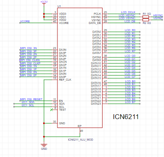Select the U1 designator label
The image size is (164, 157).
(x=59, y=6)
